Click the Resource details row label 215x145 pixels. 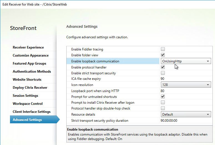tap(83, 115)
